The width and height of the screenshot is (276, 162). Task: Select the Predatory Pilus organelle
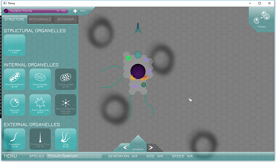point(40,138)
